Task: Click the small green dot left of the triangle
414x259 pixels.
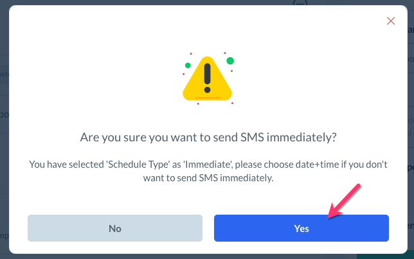Action: (x=188, y=66)
